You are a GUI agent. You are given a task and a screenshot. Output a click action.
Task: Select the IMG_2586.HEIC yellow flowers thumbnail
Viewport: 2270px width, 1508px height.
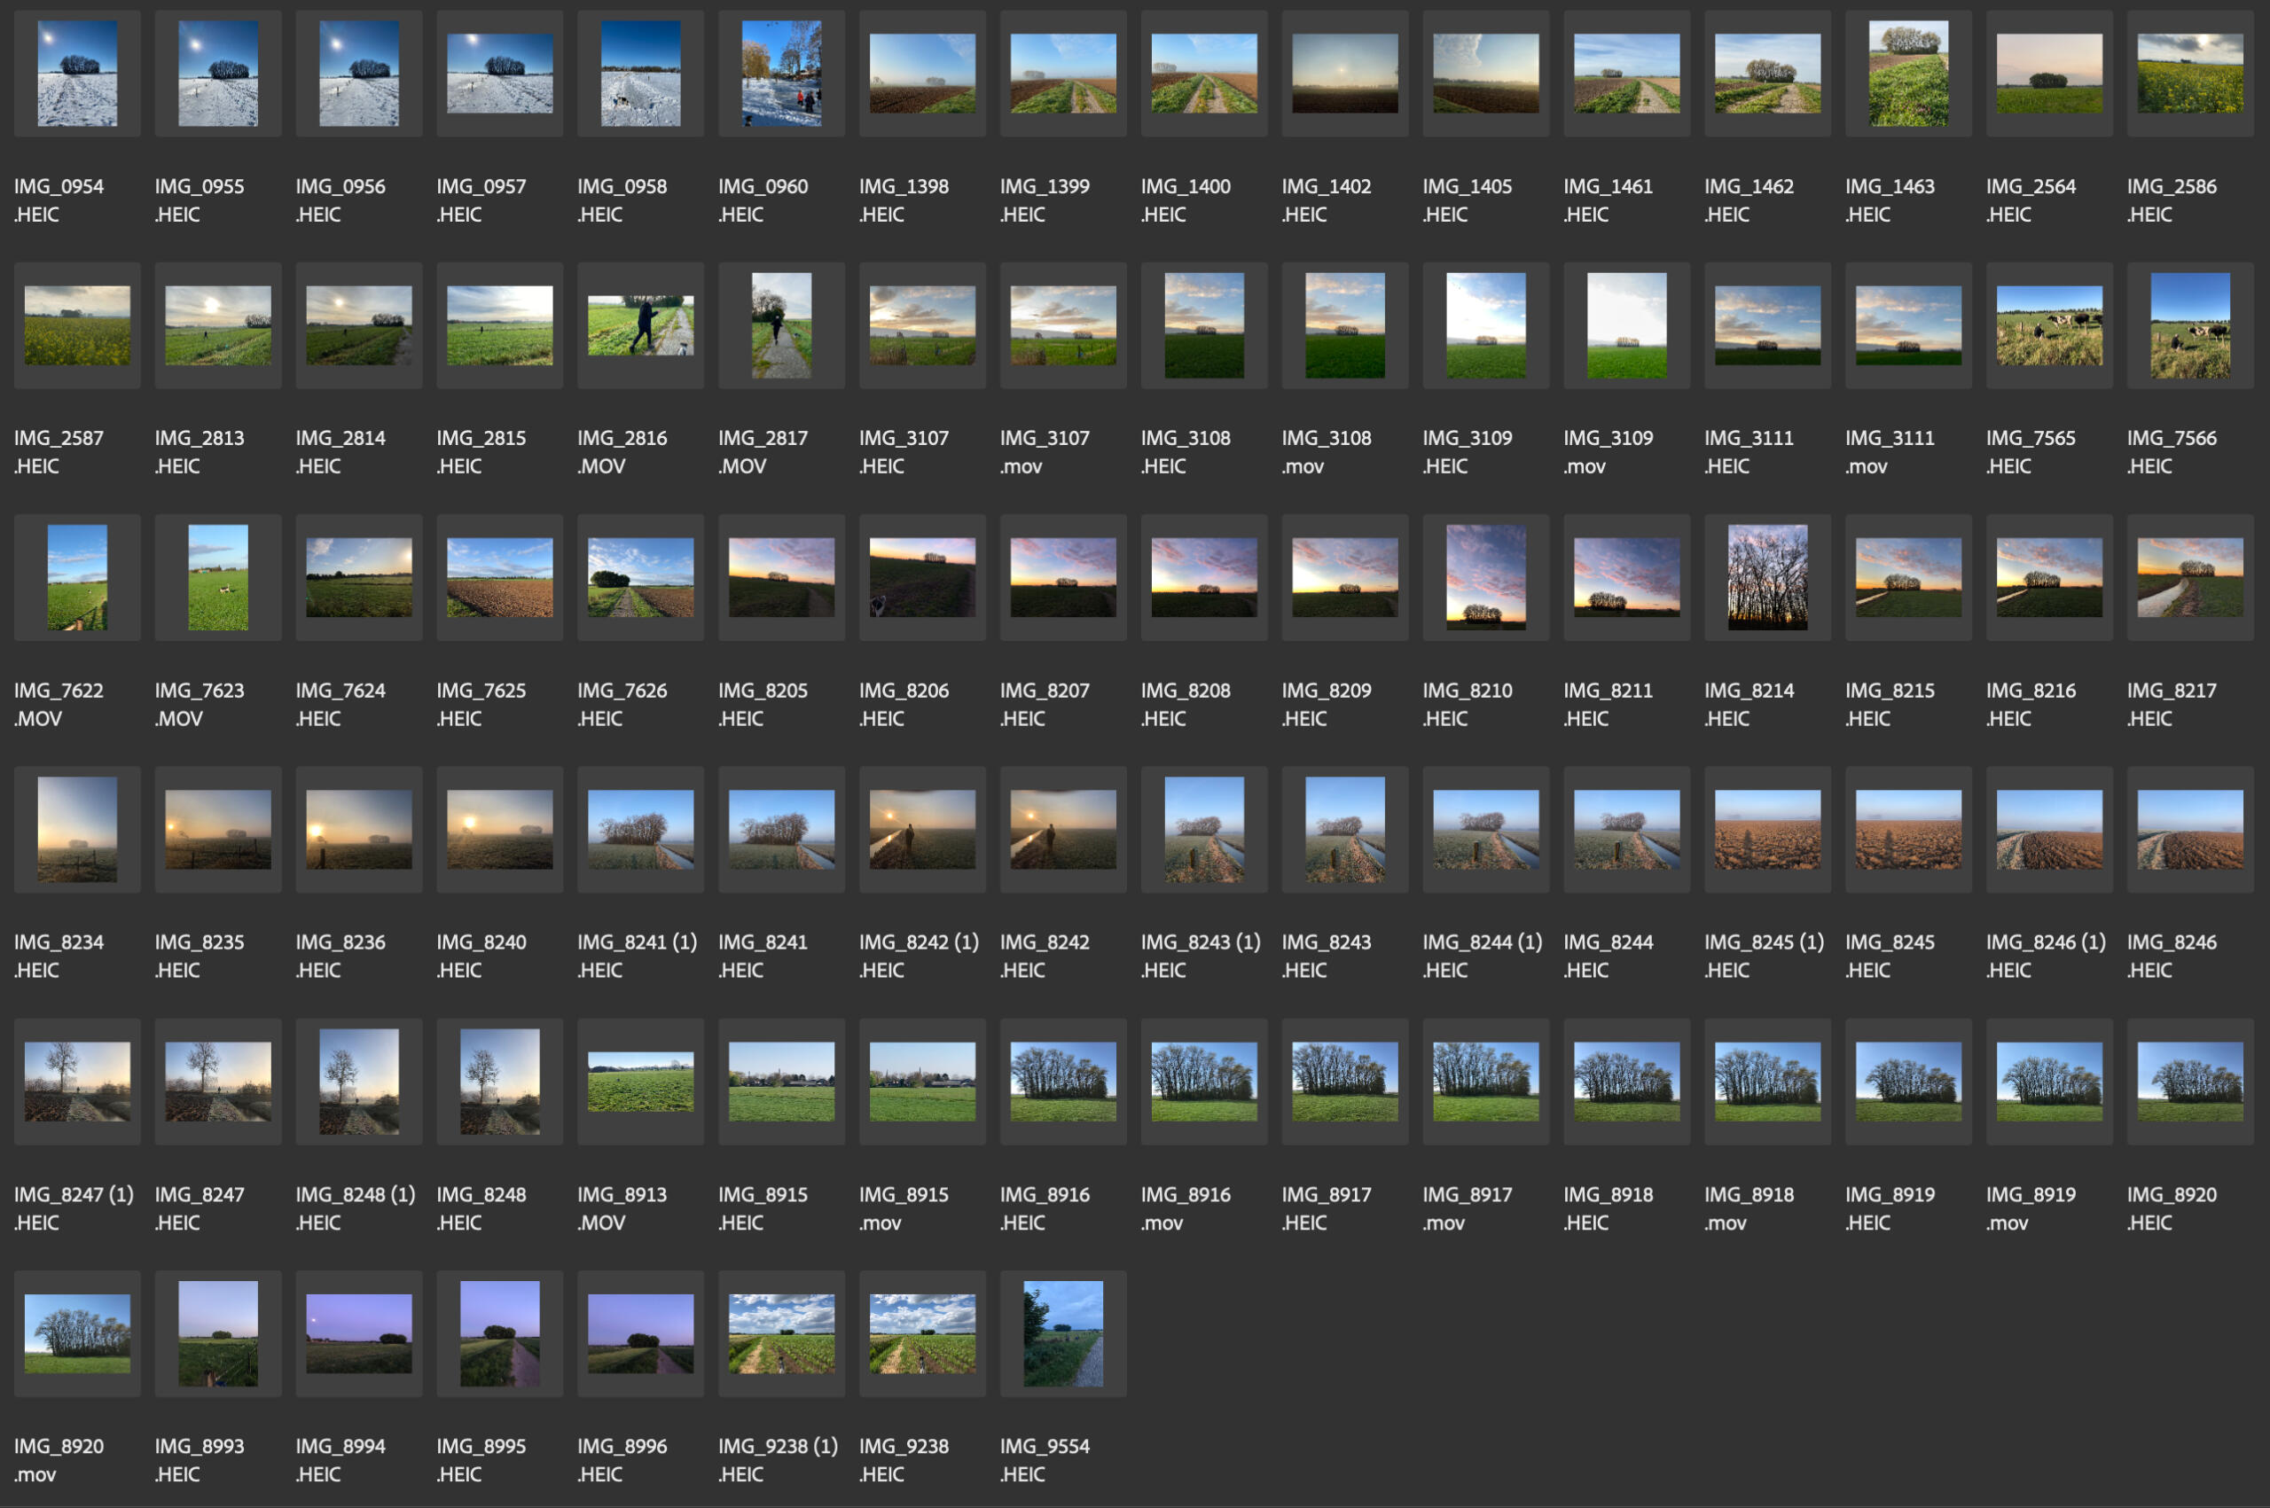pyautogui.click(x=2190, y=73)
